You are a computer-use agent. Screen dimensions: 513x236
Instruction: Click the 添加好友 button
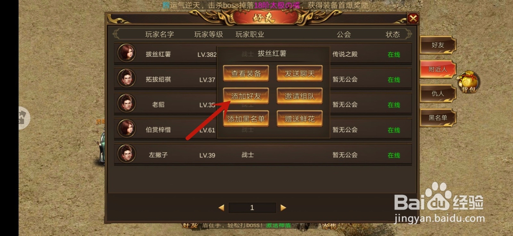246,96
